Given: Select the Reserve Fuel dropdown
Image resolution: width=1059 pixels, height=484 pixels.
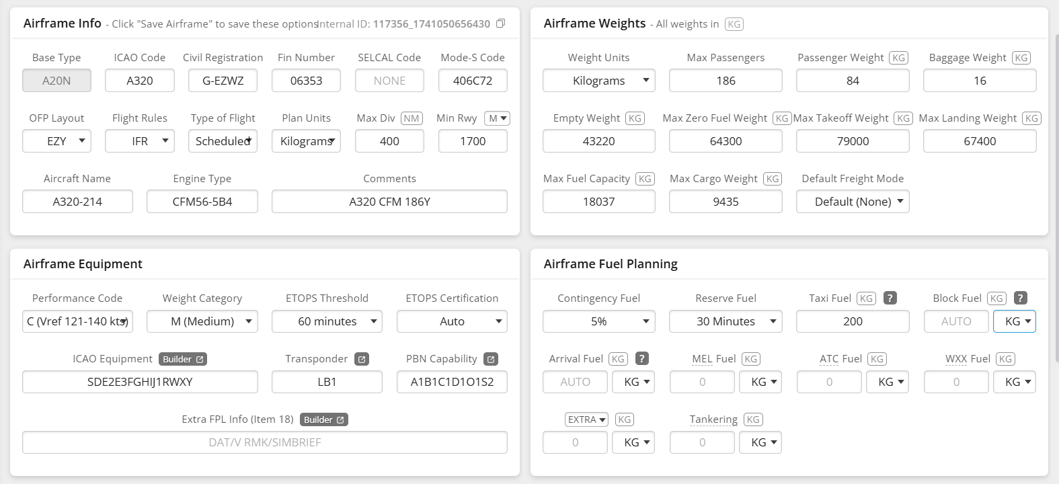Looking at the screenshot, I should pyautogui.click(x=725, y=321).
